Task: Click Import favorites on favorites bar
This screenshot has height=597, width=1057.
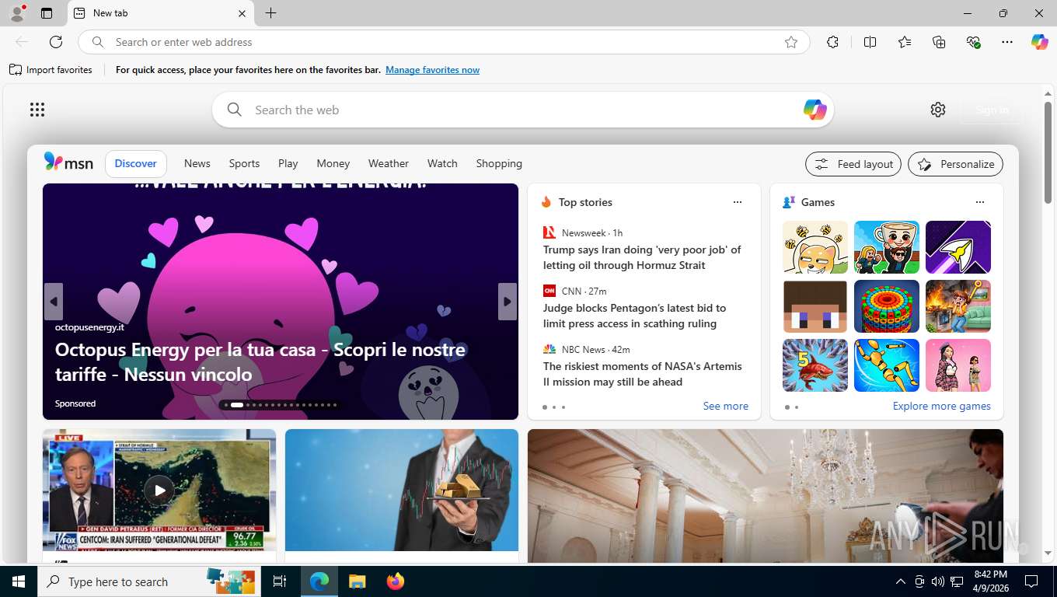Action: pos(51,70)
